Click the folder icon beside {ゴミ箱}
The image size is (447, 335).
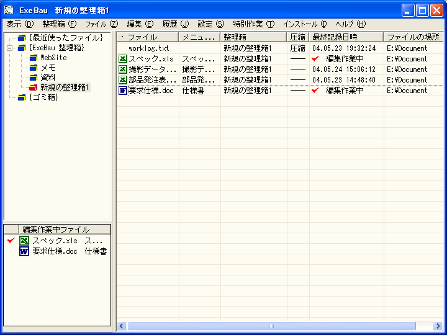pyautogui.click(x=22, y=97)
